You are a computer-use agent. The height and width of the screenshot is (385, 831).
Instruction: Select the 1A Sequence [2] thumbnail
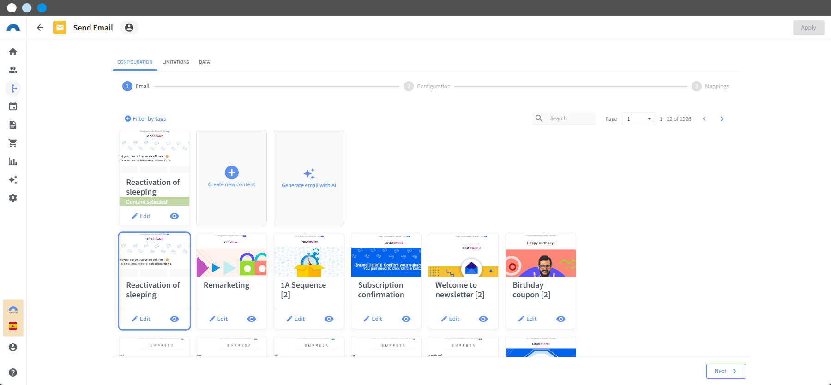point(309,255)
